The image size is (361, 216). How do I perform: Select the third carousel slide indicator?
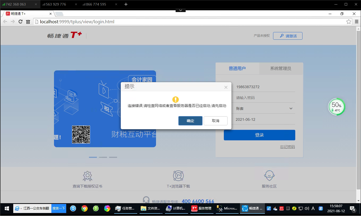click(113, 157)
